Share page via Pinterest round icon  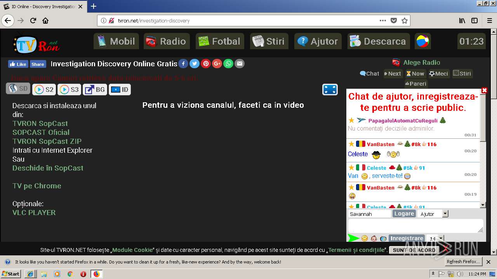point(206,64)
